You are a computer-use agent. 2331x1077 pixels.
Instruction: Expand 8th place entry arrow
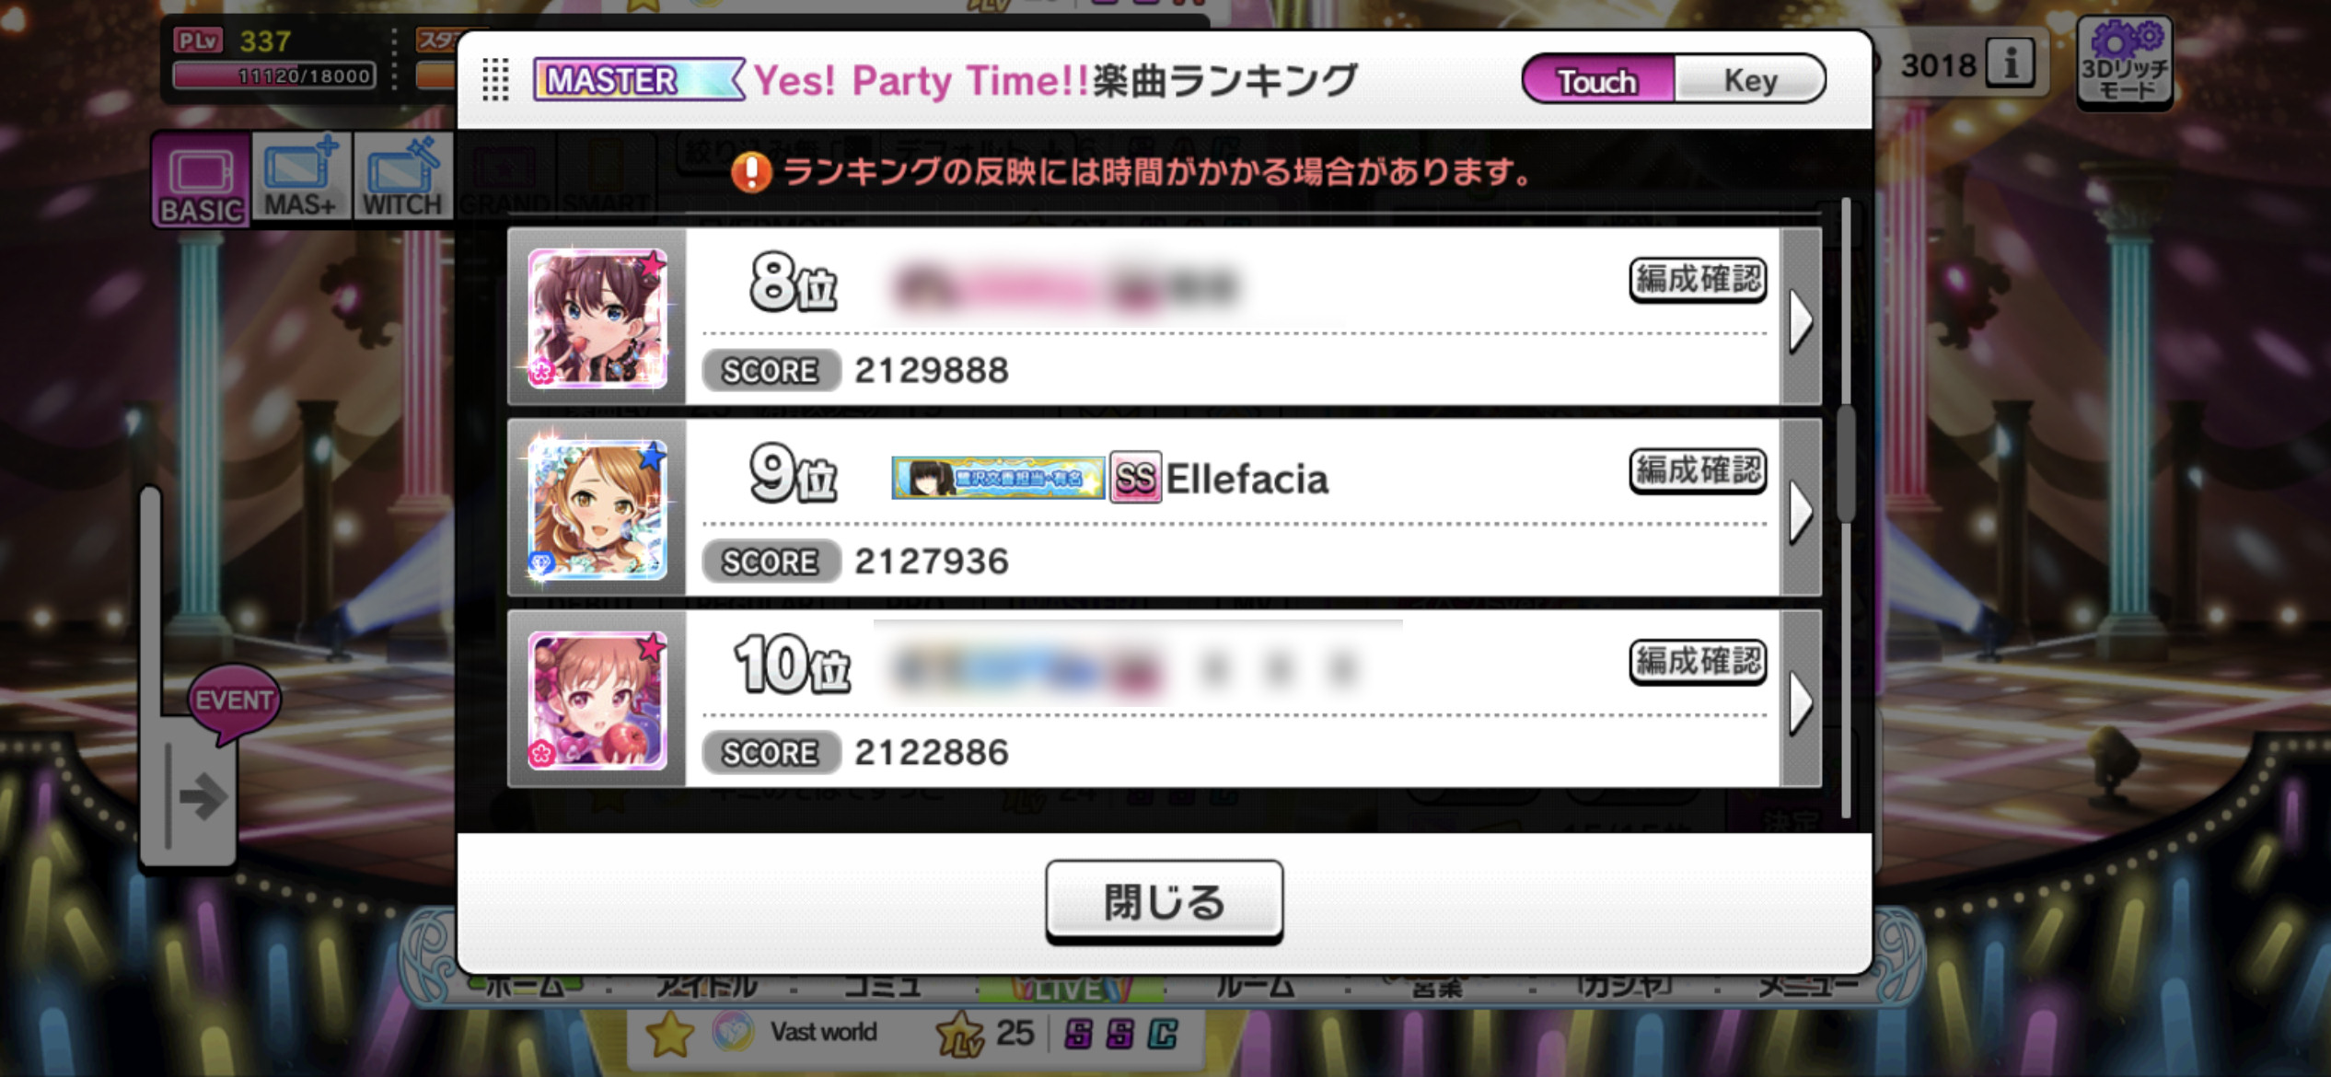click(x=1802, y=318)
